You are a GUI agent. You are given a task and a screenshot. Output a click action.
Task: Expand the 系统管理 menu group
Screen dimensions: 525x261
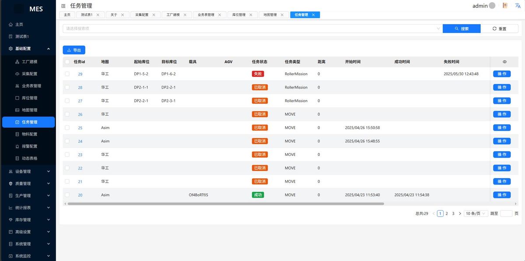(28, 243)
